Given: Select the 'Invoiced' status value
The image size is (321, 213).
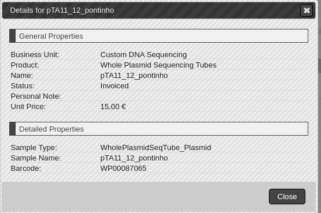Looking at the screenshot, I should (115, 86).
